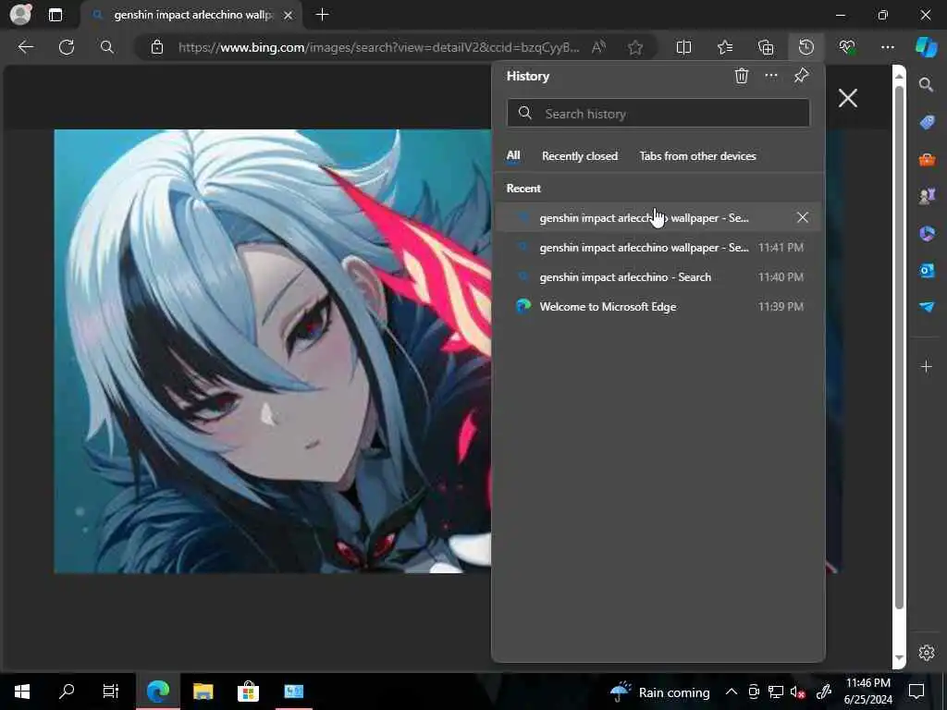Open sidebar Games icon
Image resolution: width=947 pixels, height=710 pixels.
pyautogui.click(x=927, y=196)
